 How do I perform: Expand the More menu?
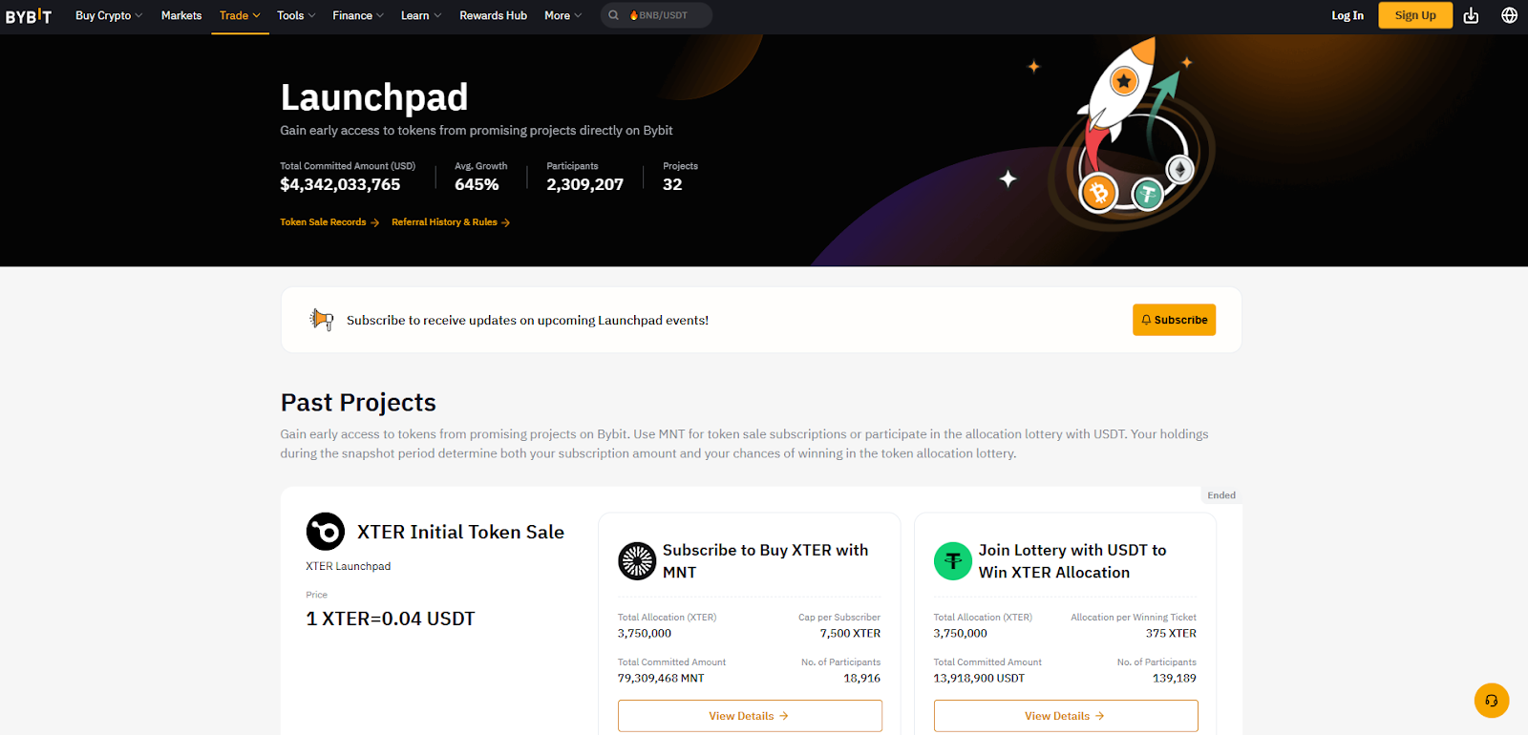click(562, 15)
